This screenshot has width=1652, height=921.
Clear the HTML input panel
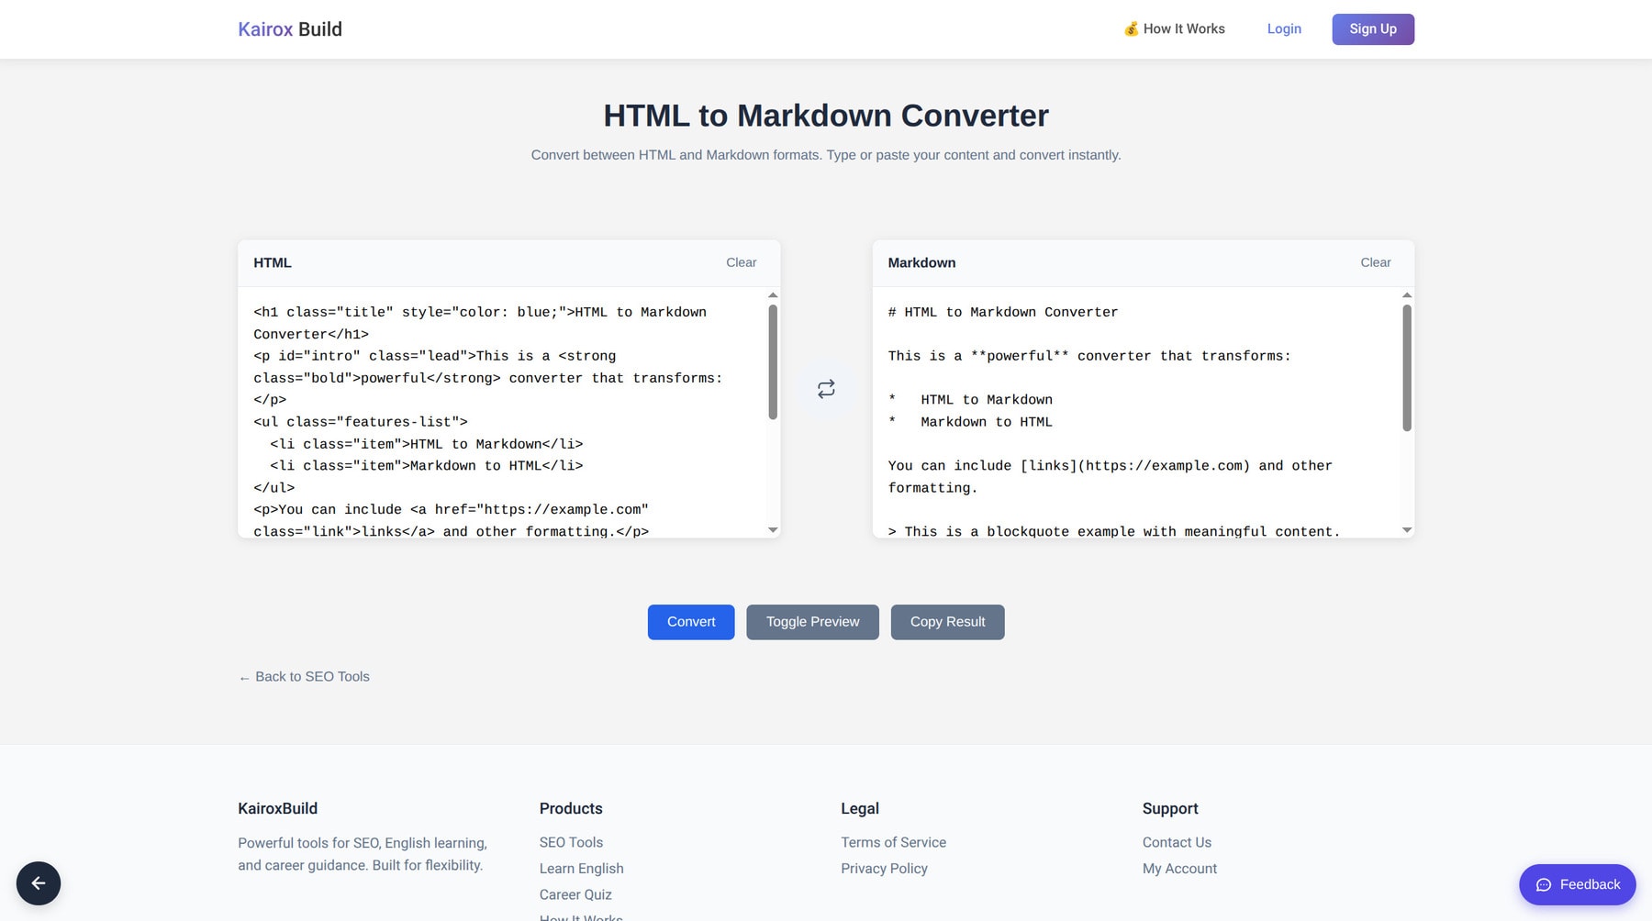pyautogui.click(x=741, y=262)
